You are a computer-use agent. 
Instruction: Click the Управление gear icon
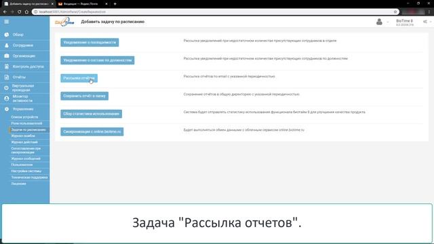(7, 109)
